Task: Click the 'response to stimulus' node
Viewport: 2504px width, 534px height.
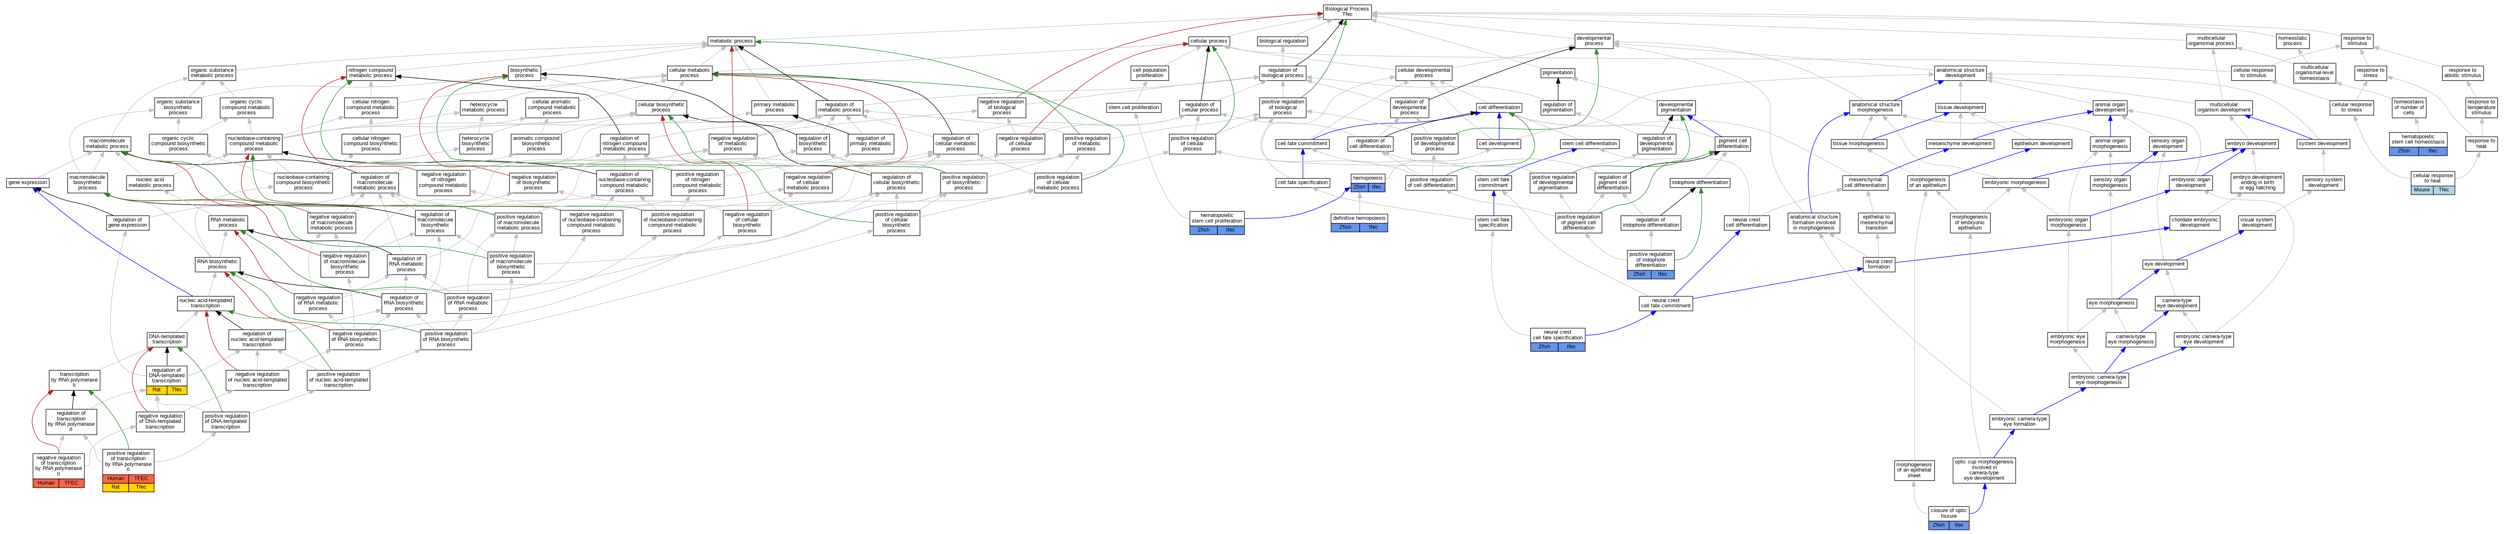Action: click(x=2356, y=41)
